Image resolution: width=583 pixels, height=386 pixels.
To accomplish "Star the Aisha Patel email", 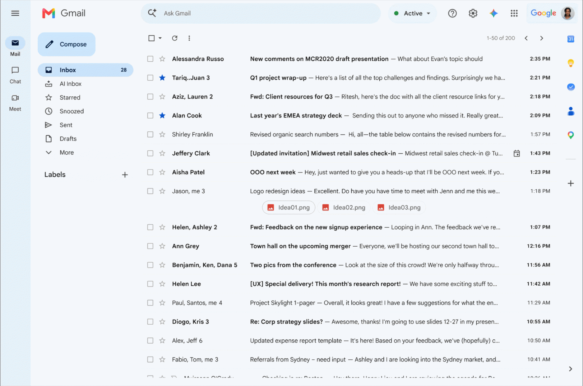I will click(x=162, y=172).
